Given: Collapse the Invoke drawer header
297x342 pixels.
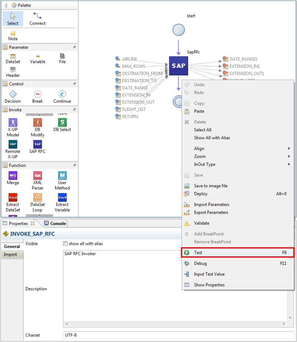Looking at the screenshot, I should click(40, 110).
